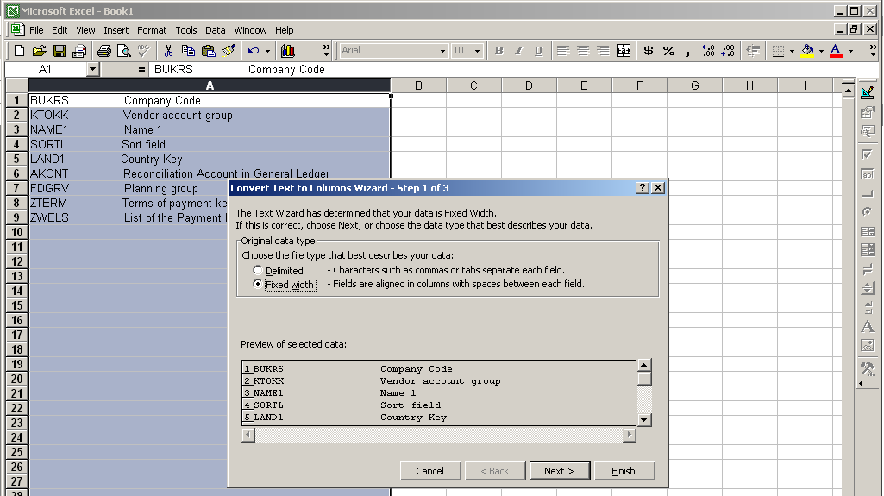Select the Delimited radio button
The width and height of the screenshot is (884, 496).
click(x=258, y=271)
